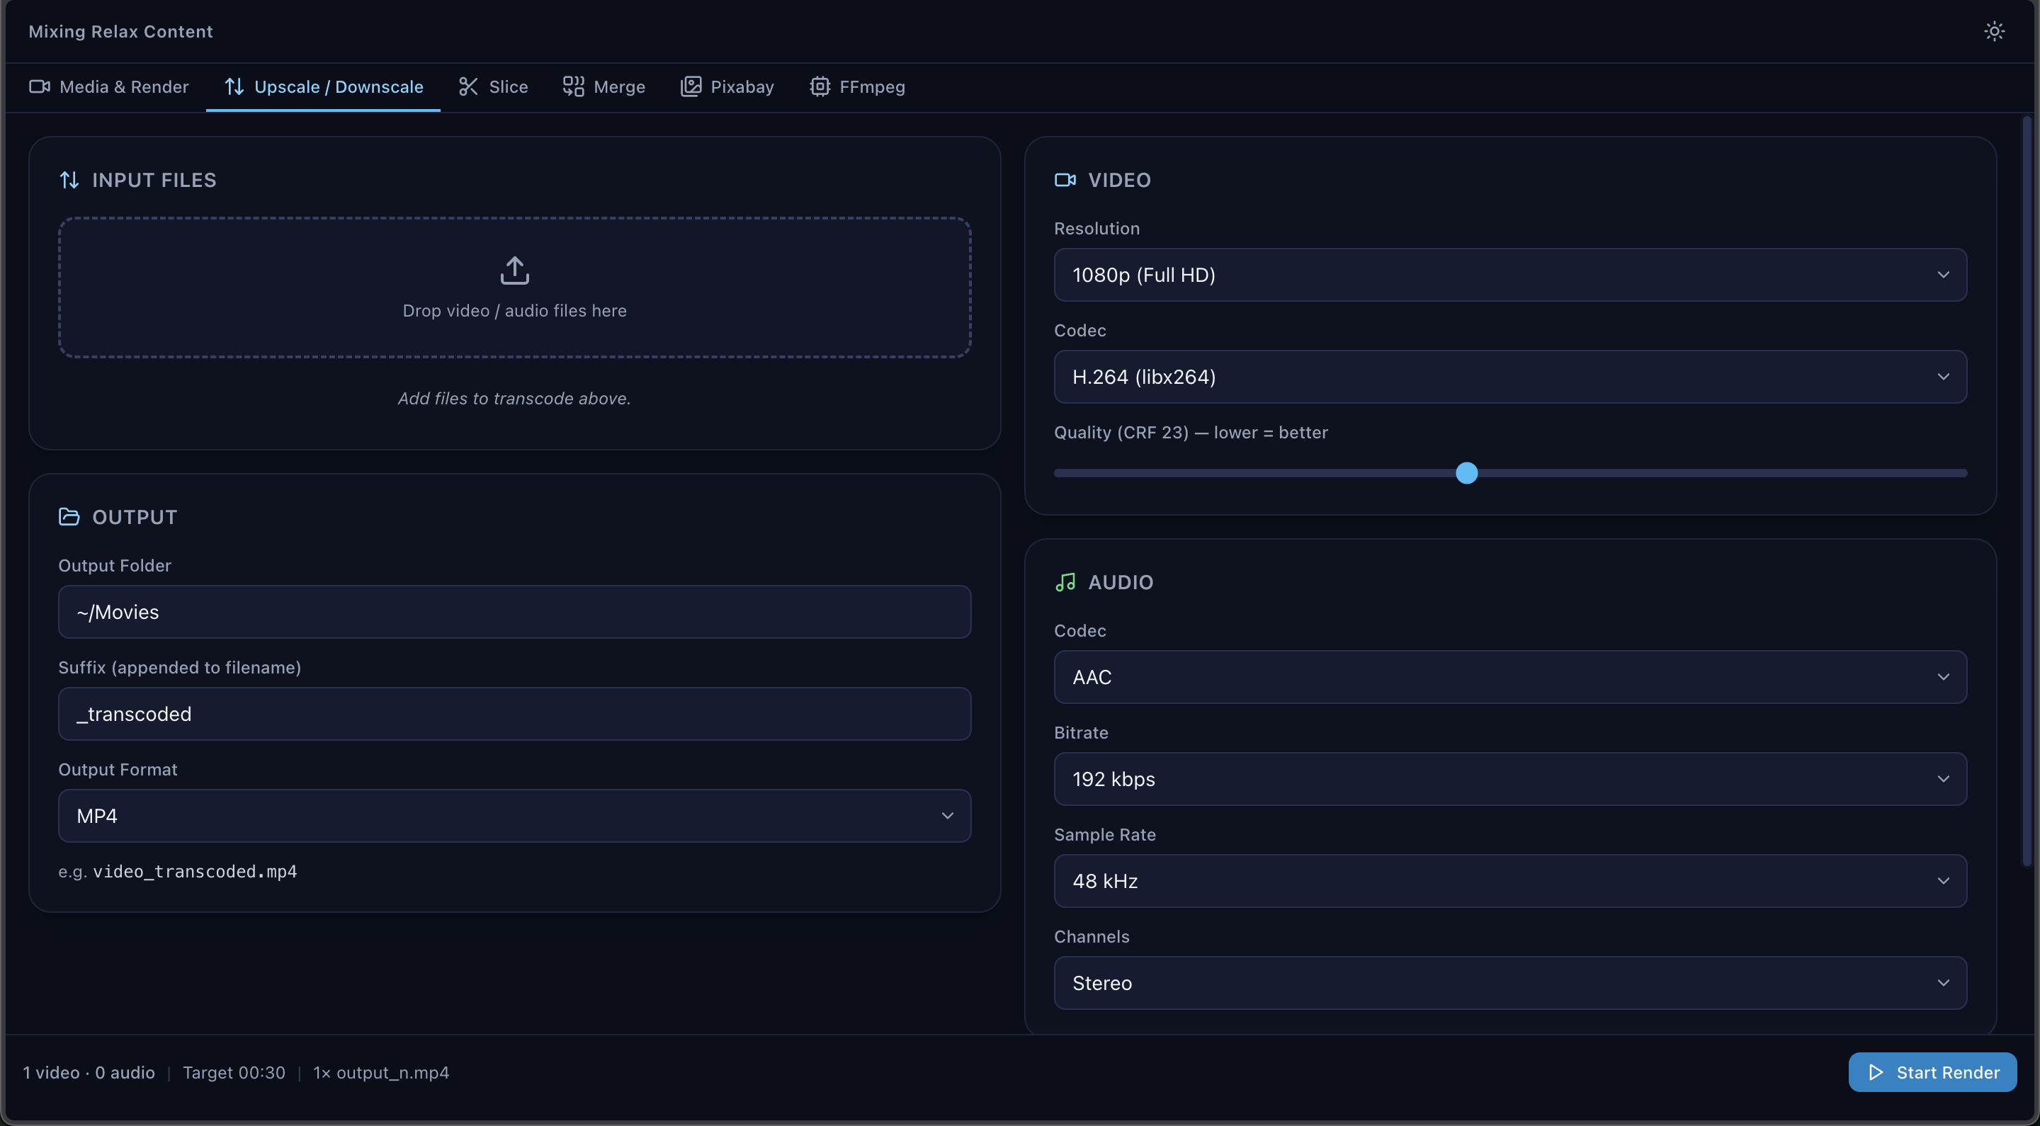The width and height of the screenshot is (2040, 1126).
Task: Select the Upscale / Downscale tab
Action: pyautogui.click(x=323, y=87)
